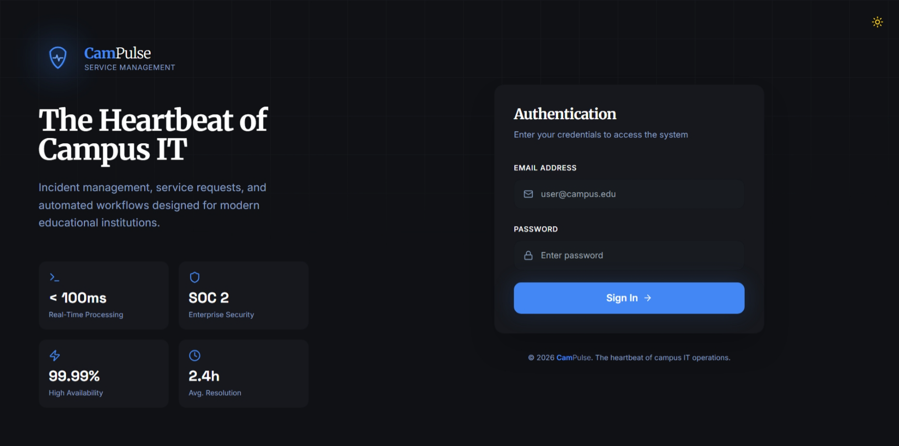Click the clock icon above 2.4h
This screenshot has width=899, height=446.
pyautogui.click(x=194, y=356)
